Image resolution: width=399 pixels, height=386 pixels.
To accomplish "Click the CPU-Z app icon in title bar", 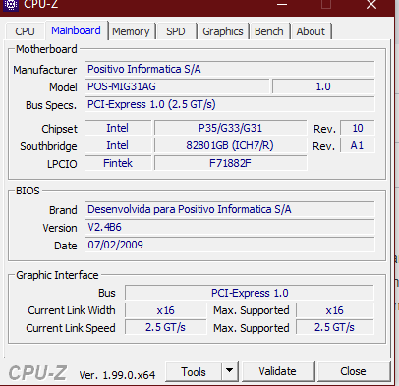I will click(x=11, y=5).
